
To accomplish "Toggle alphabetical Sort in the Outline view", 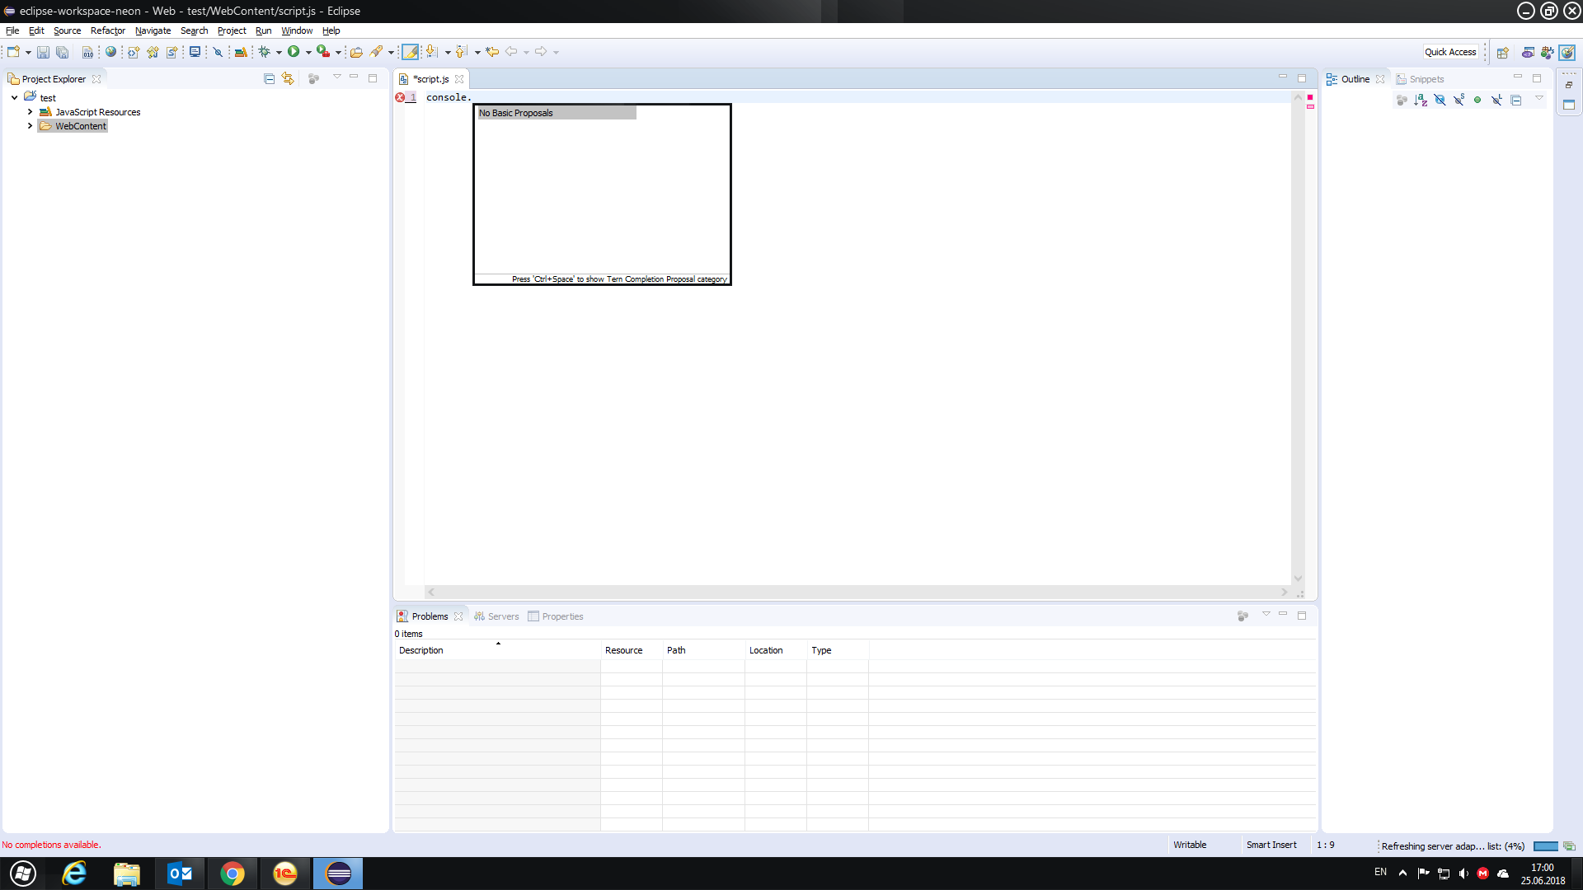I will click(1420, 101).
